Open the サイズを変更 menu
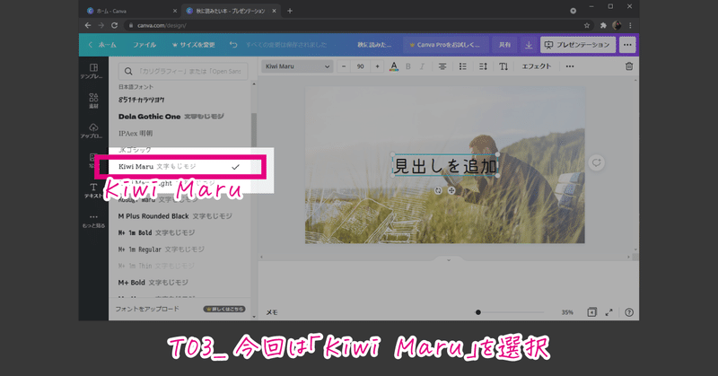 tap(193, 45)
